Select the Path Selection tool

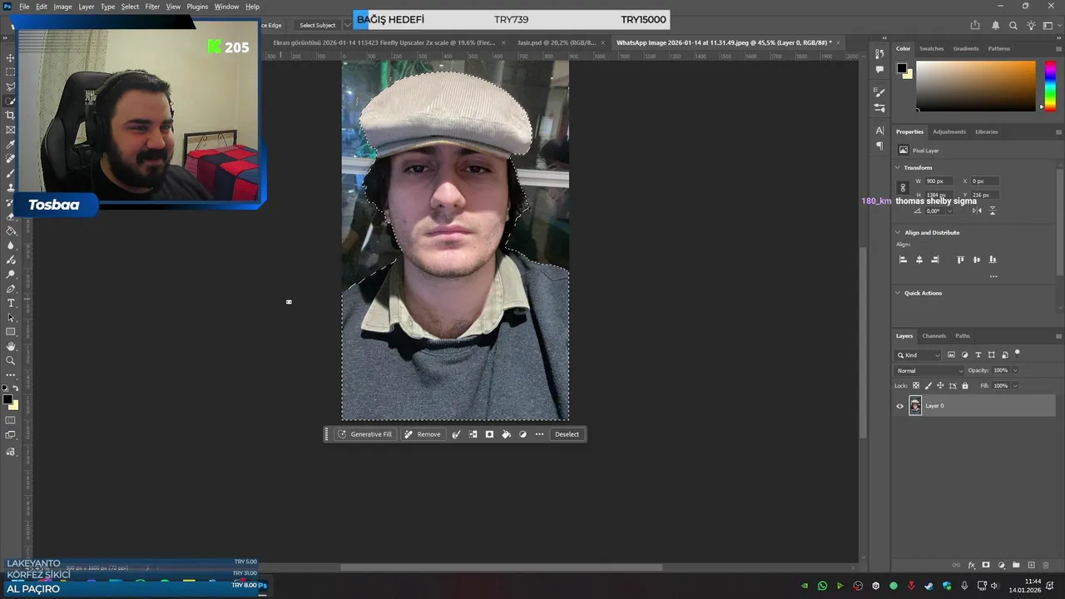11,318
